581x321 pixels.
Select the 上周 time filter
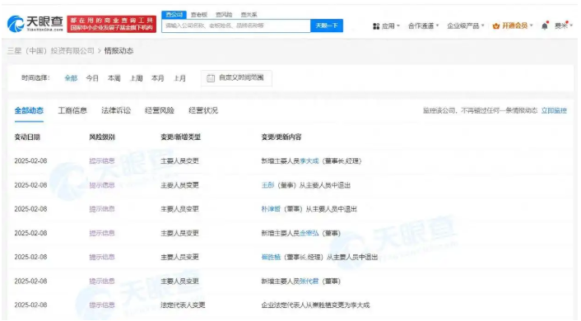coord(136,78)
